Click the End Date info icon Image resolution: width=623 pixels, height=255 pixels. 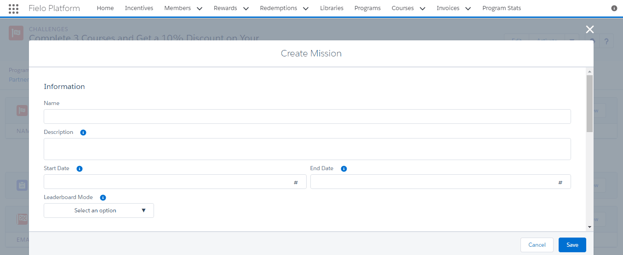(344, 169)
